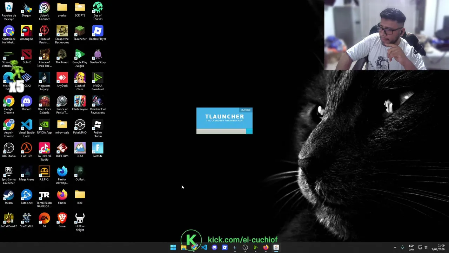
Task: Select the Clash Royale desktop icon
Action: pos(80,104)
